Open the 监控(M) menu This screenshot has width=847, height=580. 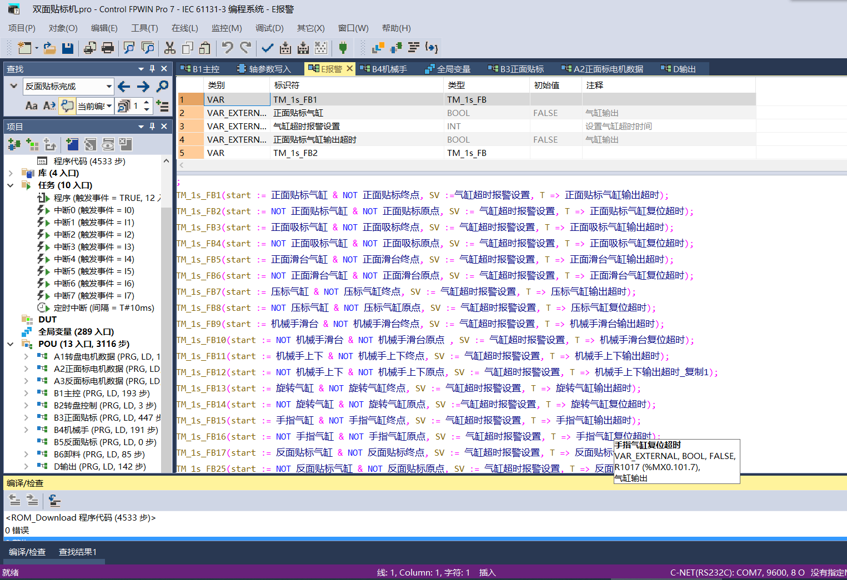[x=226, y=28]
